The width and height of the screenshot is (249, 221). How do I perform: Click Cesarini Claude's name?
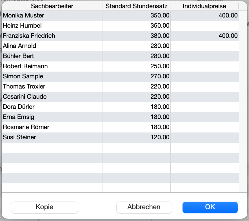click(25, 97)
